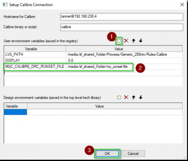
Task: Move user environment variable down
Action: tap(141, 41)
